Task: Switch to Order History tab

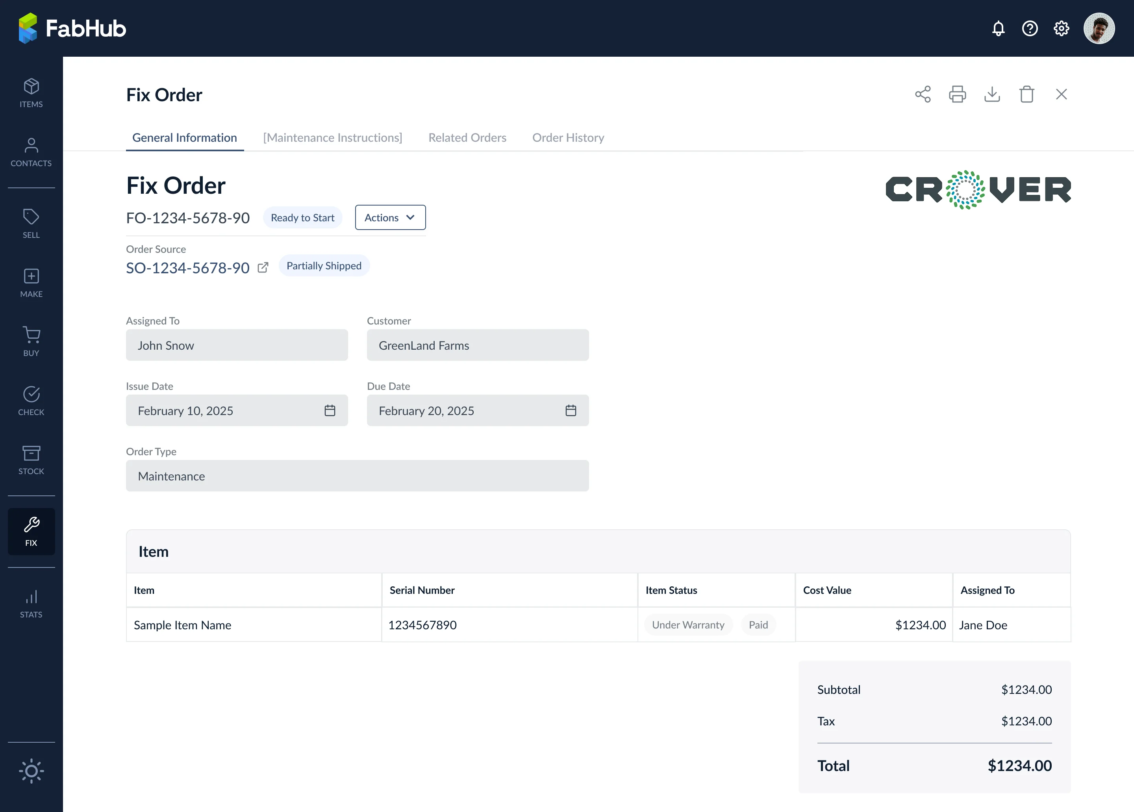Action: point(568,137)
